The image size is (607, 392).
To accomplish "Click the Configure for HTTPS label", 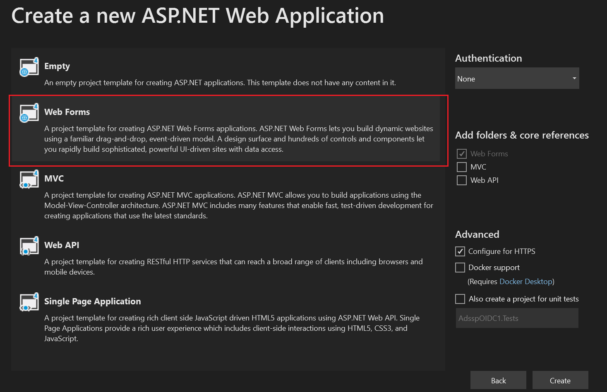I will pyautogui.click(x=502, y=251).
